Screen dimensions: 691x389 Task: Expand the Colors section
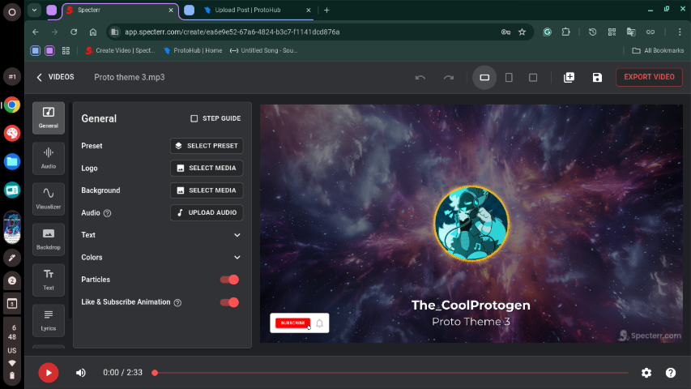pos(237,258)
